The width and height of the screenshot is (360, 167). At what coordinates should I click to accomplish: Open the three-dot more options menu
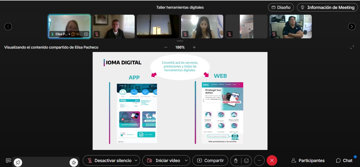pos(259,160)
